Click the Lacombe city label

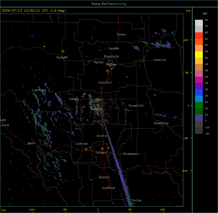coord(114,48)
